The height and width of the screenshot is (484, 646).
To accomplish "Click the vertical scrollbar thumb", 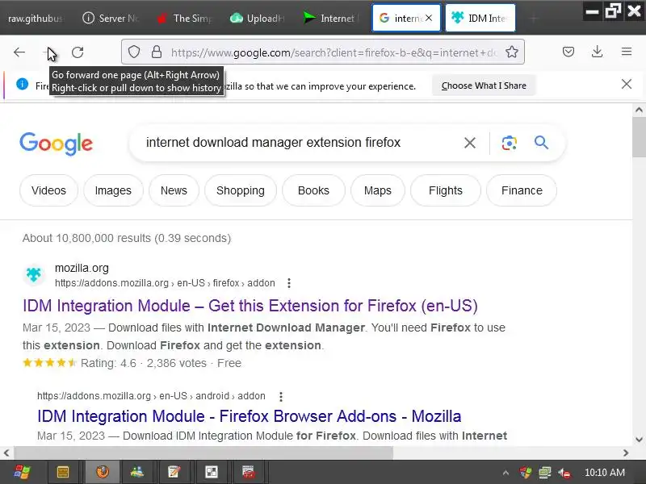I will pos(639,136).
